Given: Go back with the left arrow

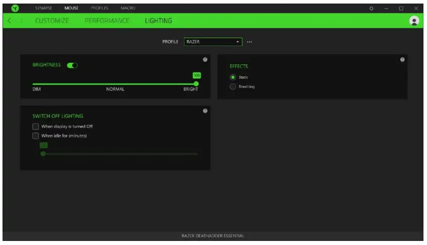Looking at the screenshot, I should coord(9,21).
